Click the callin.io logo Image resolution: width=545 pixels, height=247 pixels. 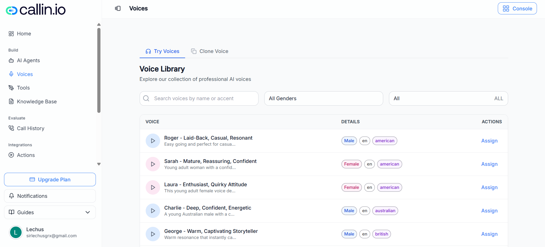[36, 10]
